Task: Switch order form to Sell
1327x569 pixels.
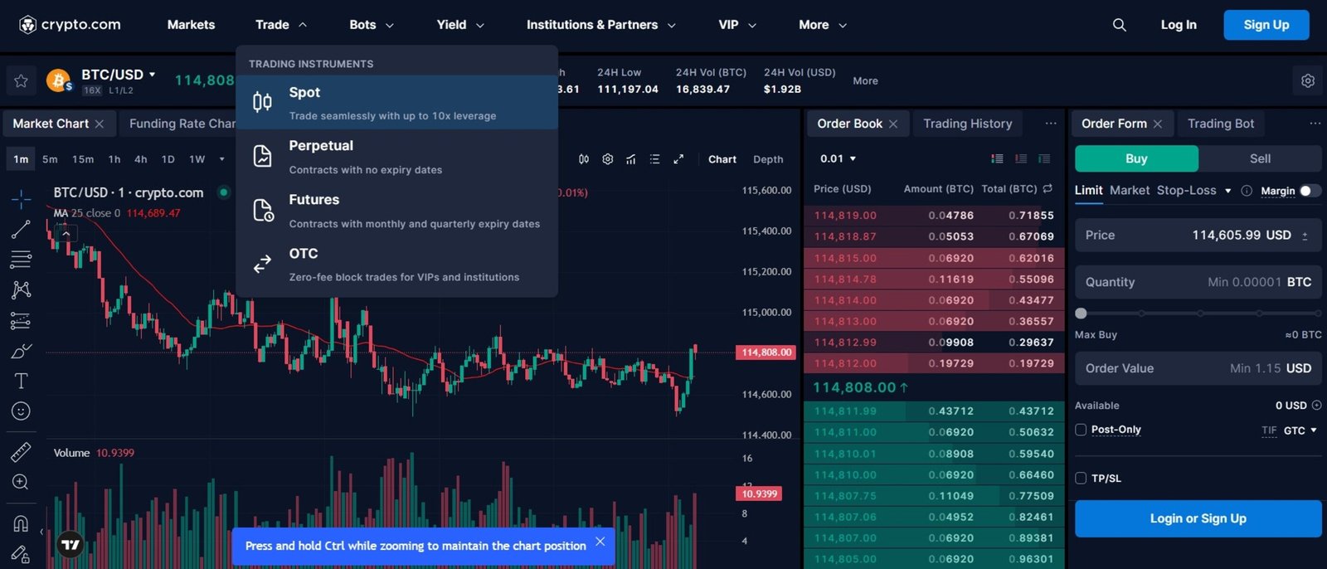Action: [x=1259, y=158]
